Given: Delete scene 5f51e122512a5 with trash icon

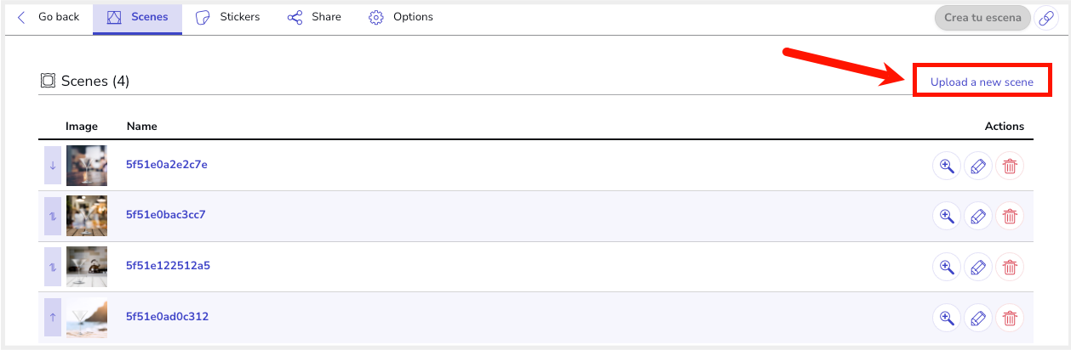Looking at the screenshot, I should pyautogui.click(x=1010, y=268).
